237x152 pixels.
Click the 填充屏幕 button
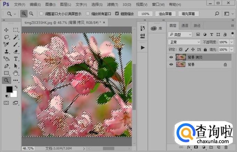click(188, 14)
